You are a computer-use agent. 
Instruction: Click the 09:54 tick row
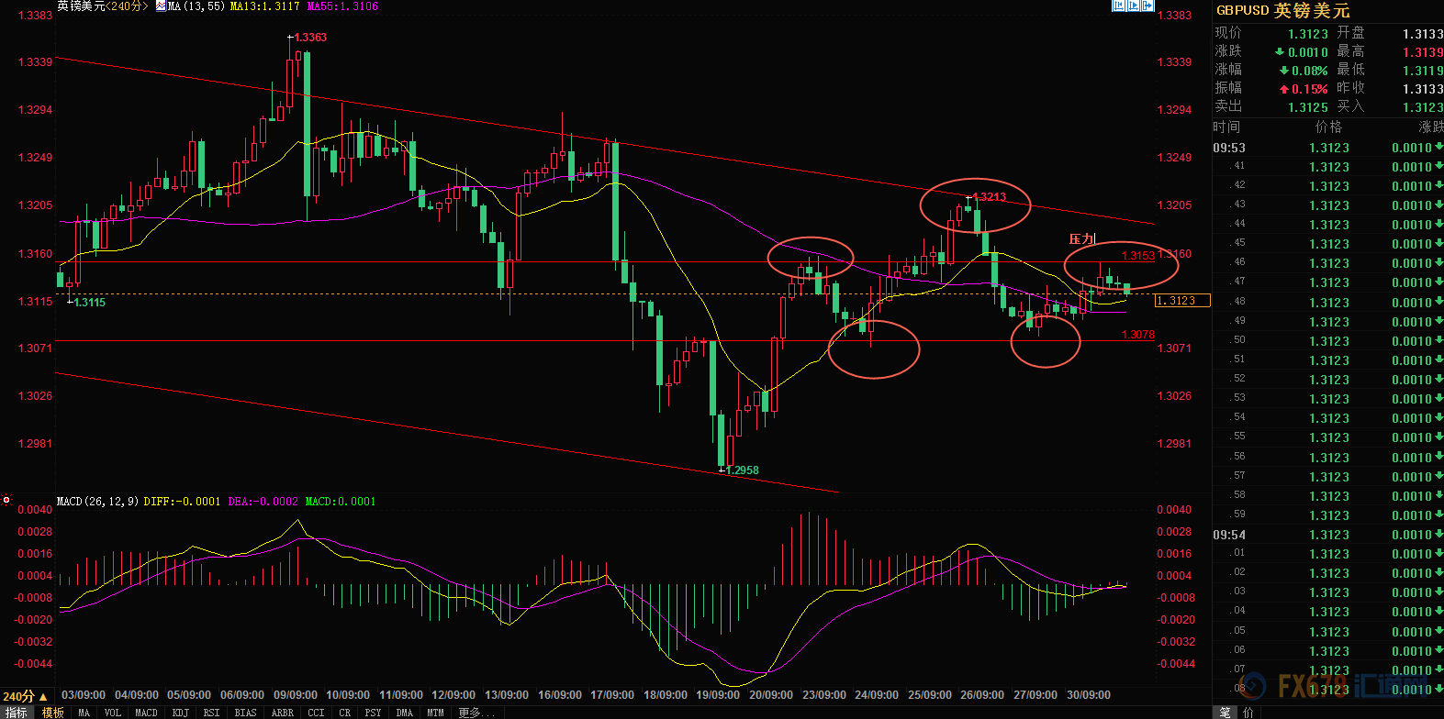click(x=1327, y=535)
